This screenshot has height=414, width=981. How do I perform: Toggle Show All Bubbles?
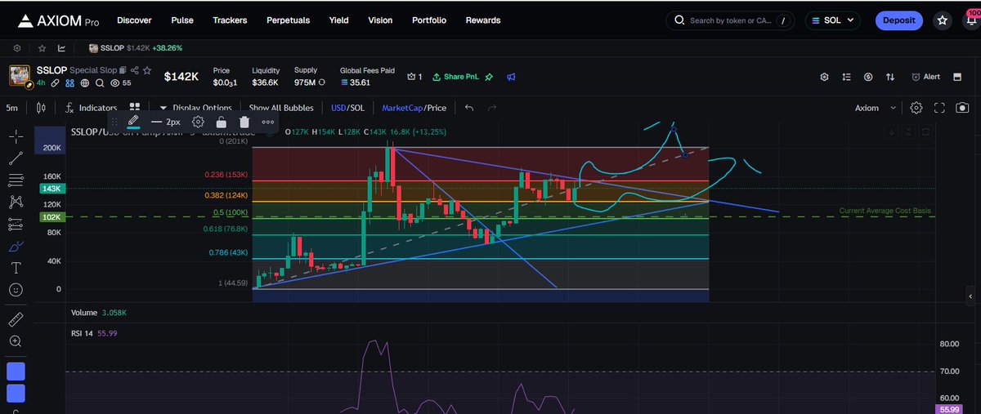(x=280, y=108)
